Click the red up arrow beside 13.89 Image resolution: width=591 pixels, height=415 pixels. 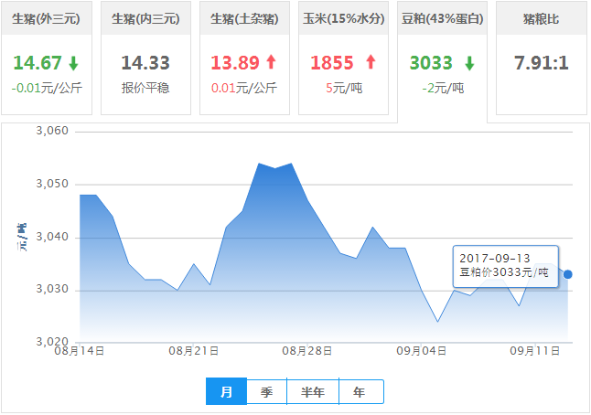pos(271,62)
